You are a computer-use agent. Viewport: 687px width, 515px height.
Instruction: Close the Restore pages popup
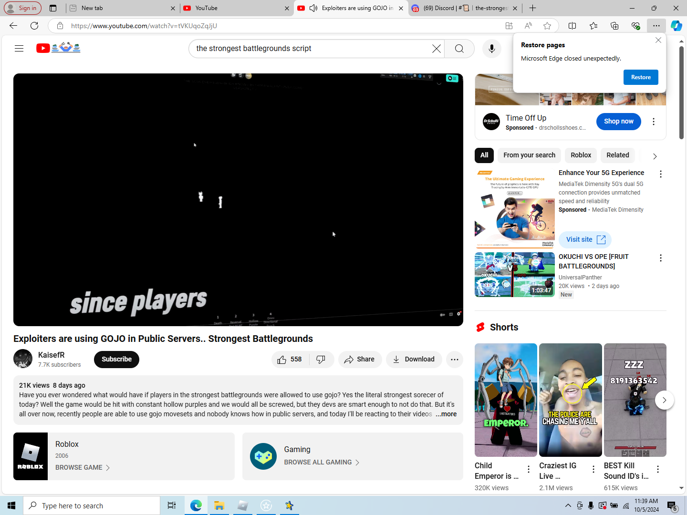[658, 40]
